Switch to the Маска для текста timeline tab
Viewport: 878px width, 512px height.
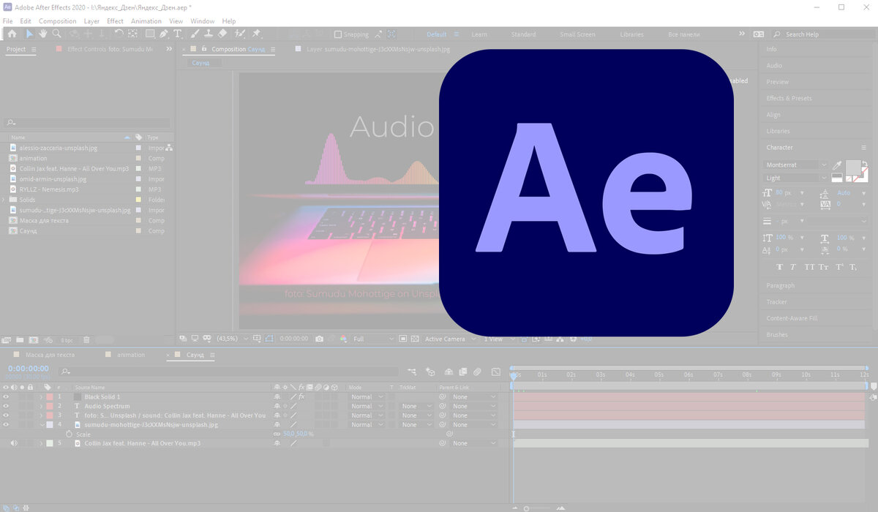click(50, 355)
